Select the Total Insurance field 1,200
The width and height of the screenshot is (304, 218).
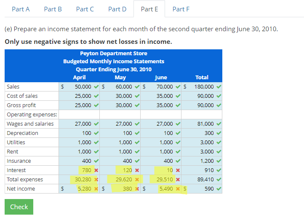click(x=202, y=161)
